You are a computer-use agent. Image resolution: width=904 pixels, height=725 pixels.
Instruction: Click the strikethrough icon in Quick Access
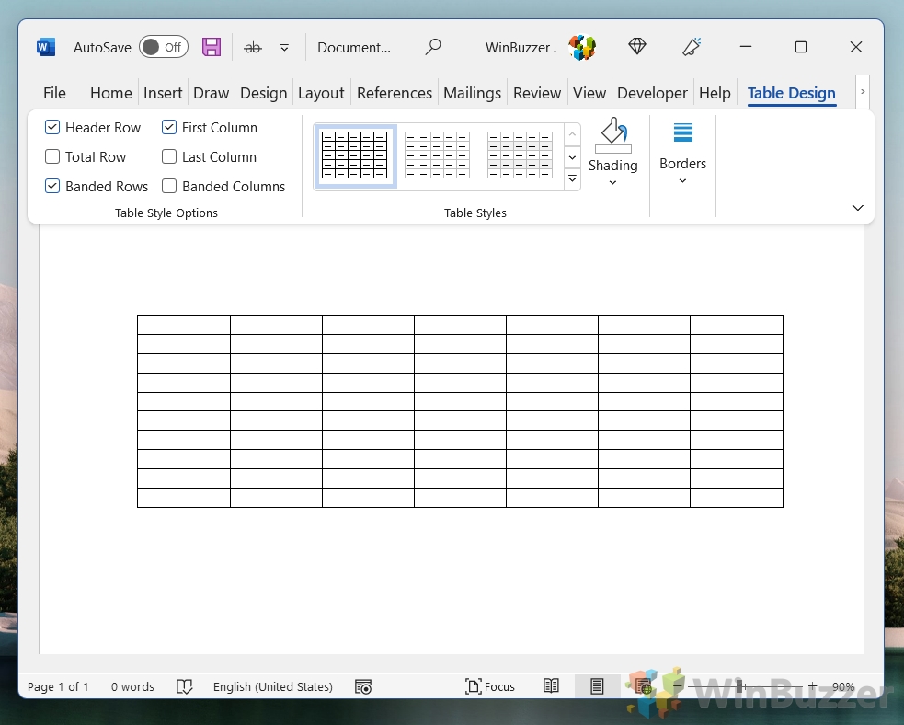253,47
